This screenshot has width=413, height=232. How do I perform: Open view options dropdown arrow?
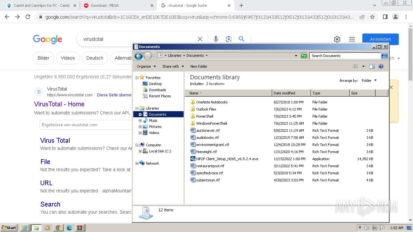363,66
